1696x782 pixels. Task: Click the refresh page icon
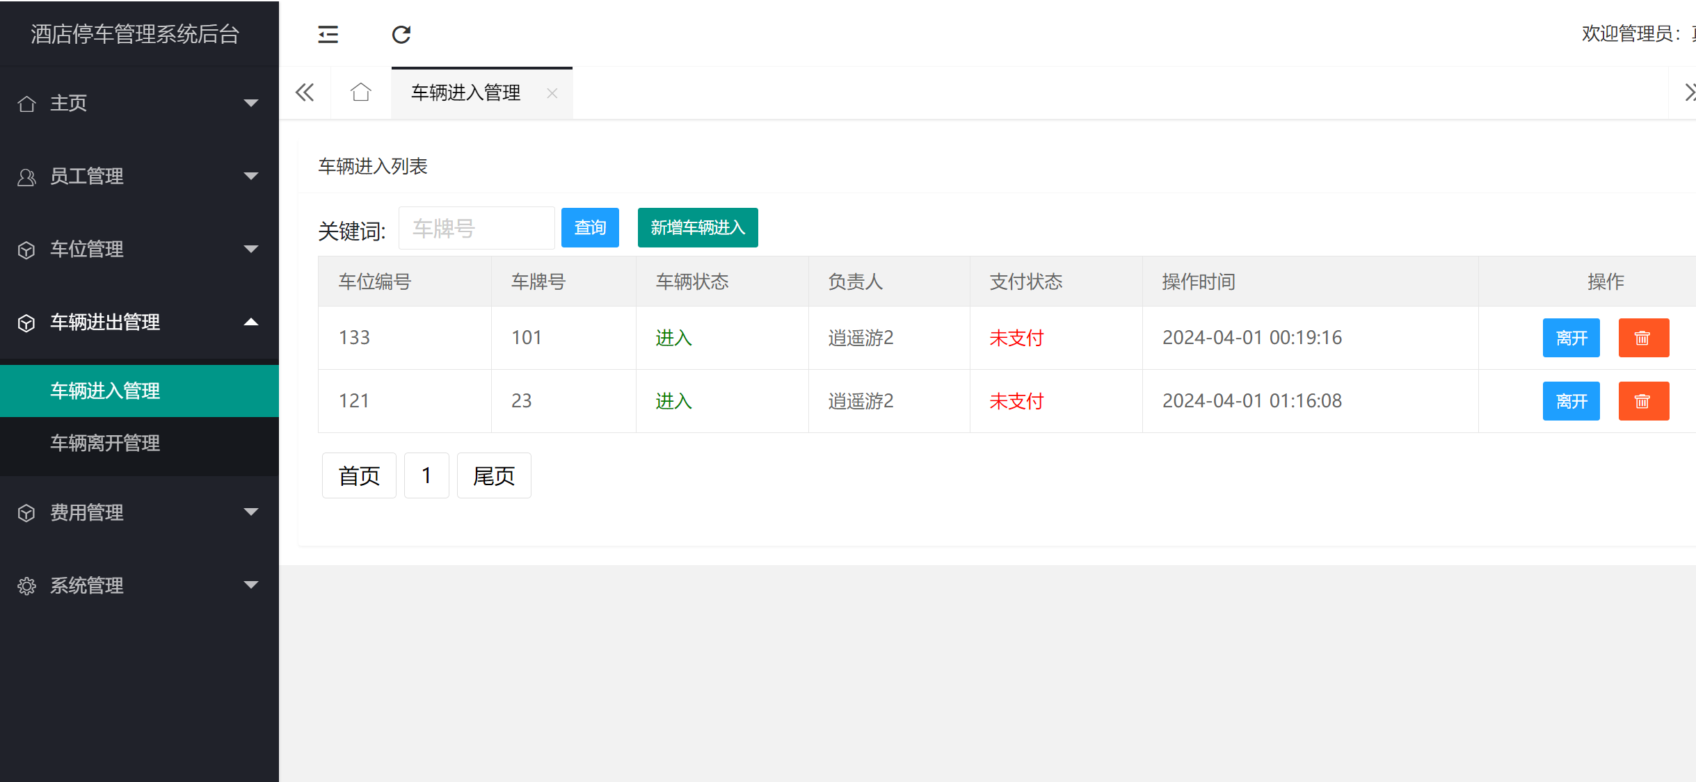(x=401, y=34)
